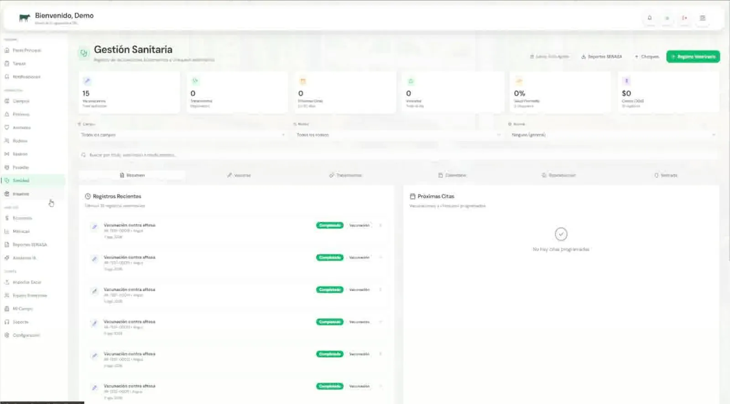
Task: Expand the Todos los rodeos dropdown
Action: [x=398, y=135]
